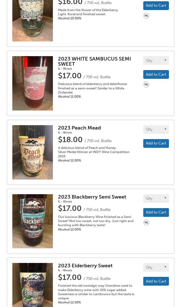Viewport: 181px width, 307px height.
Task: Add Elderflower wine to cart
Action: pos(156,5)
